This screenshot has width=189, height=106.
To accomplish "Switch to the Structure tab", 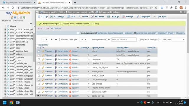I will (x=57, y=16).
